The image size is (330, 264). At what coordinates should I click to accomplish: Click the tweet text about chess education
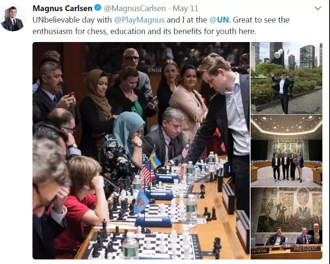tap(161, 26)
